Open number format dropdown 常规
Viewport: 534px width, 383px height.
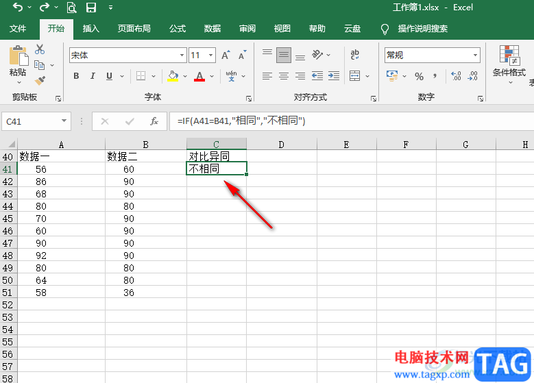click(475, 55)
